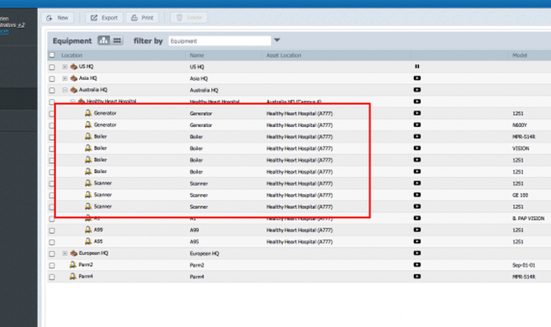Click the VISION model cell
This screenshot has width=551, height=327.
tap(520, 148)
